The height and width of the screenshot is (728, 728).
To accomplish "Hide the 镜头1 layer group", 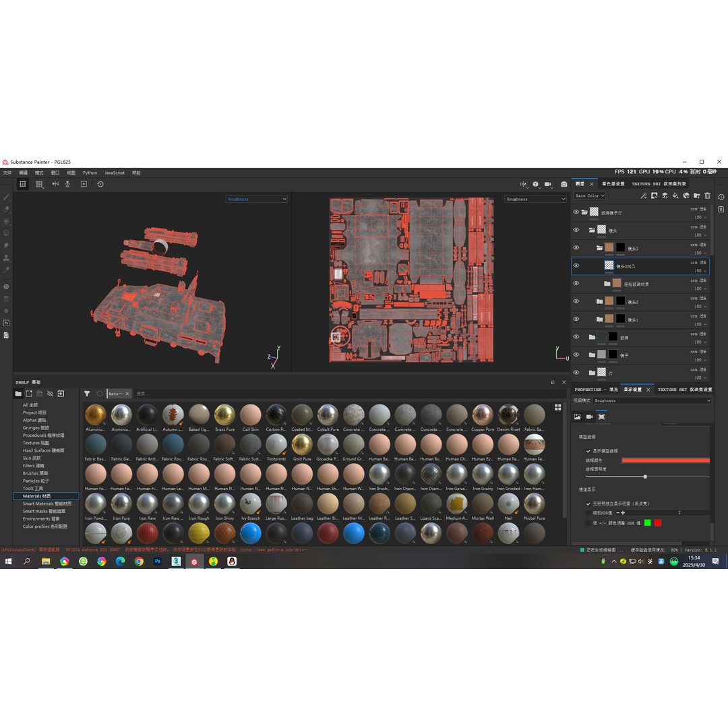I will [576, 319].
